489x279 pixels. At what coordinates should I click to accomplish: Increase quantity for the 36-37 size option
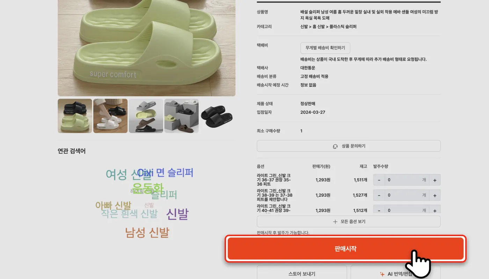pyautogui.click(x=435, y=180)
